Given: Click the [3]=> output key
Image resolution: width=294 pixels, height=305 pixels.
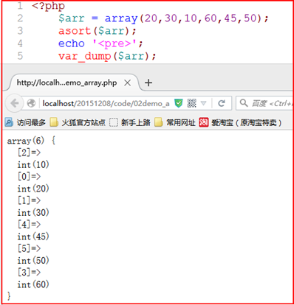Looking at the screenshot, I should pyautogui.click(x=29, y=273).
